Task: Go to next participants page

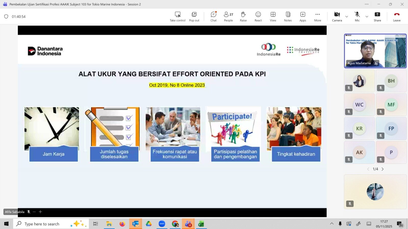Action: click(382, 169)
